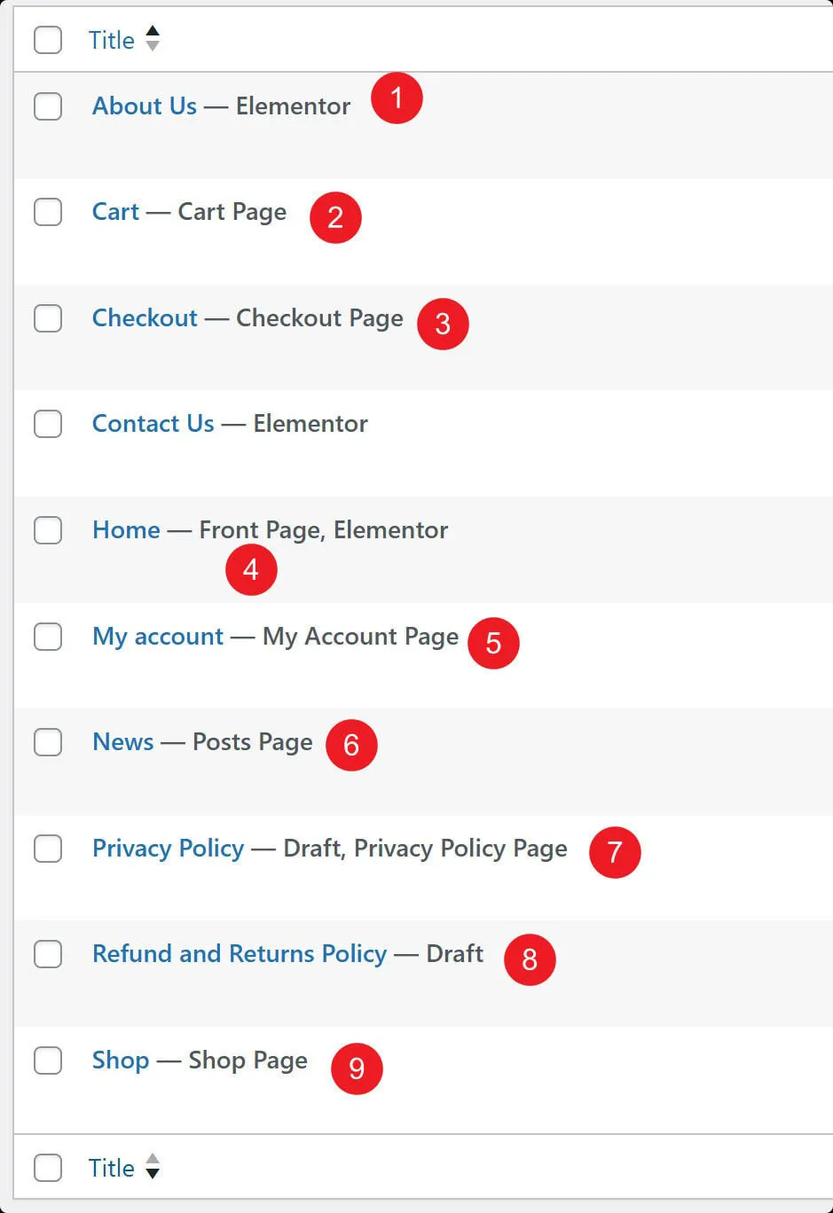Screen dimensions: 833x1213
Task: Open the Home front page link
Action: [x=127, y=530]
